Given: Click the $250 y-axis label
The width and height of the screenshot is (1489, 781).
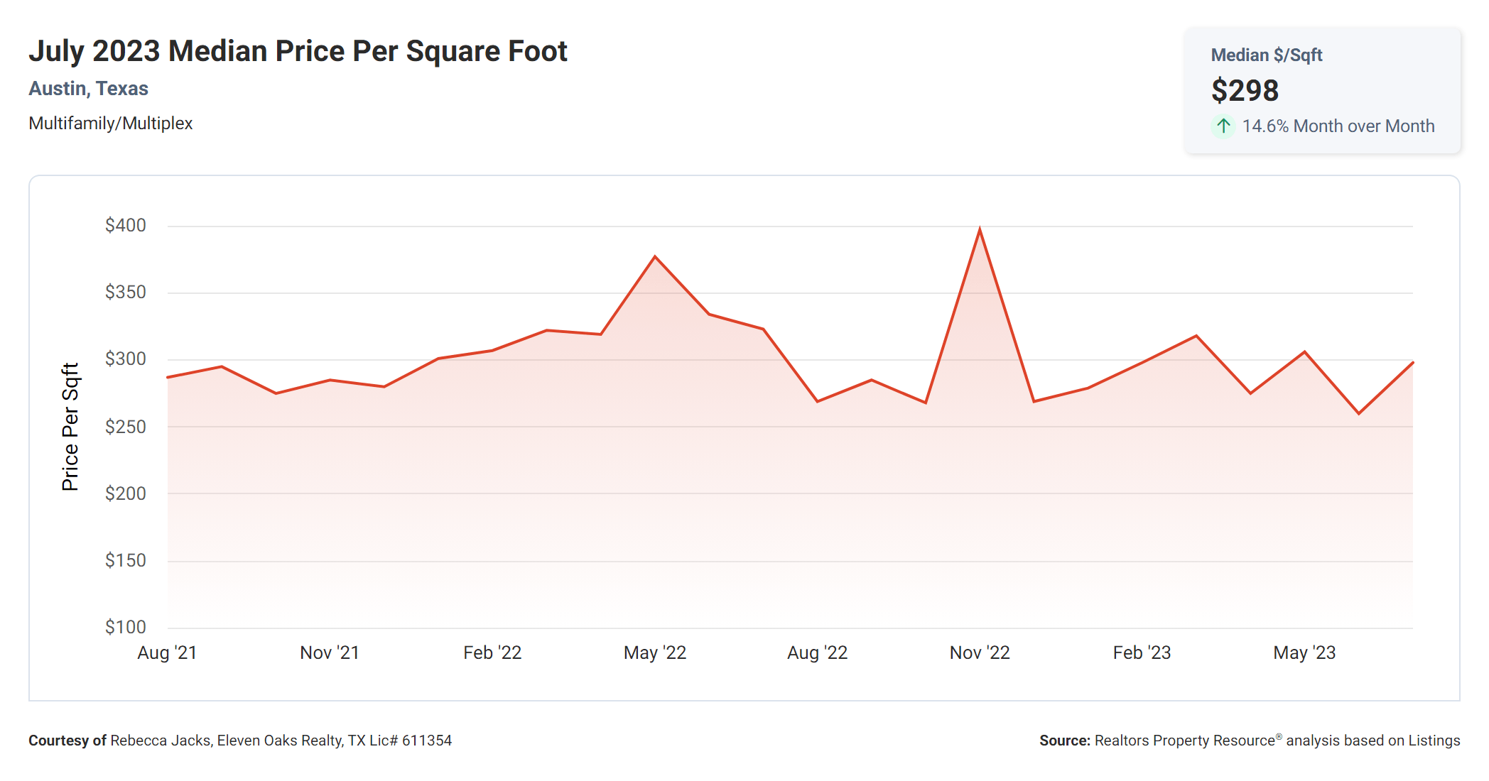Looking at the screenshot, I should pos(126,427).
